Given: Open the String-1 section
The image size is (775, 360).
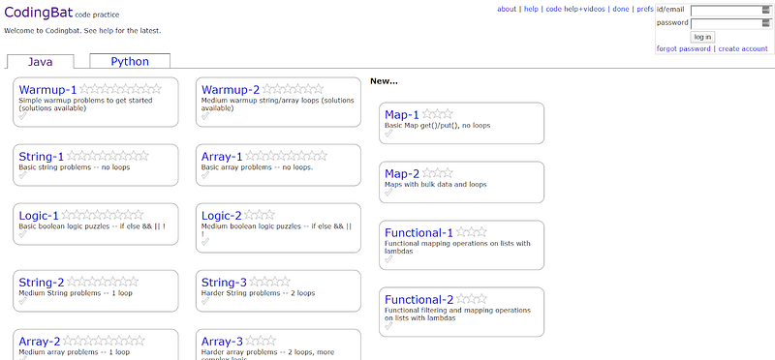Looking at the screenshot, I should (42, 157).
